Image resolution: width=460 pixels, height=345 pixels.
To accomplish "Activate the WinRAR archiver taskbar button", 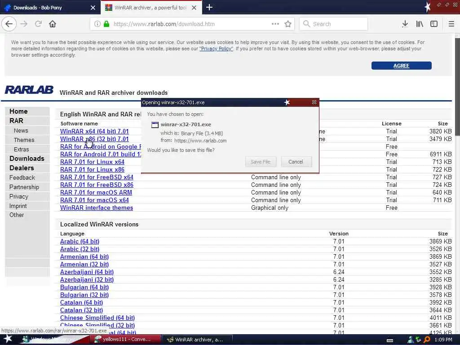I will point(197,340).
